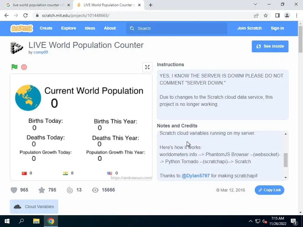Click the India flag in the stage
303x227 pixels.
pos(65,173)
